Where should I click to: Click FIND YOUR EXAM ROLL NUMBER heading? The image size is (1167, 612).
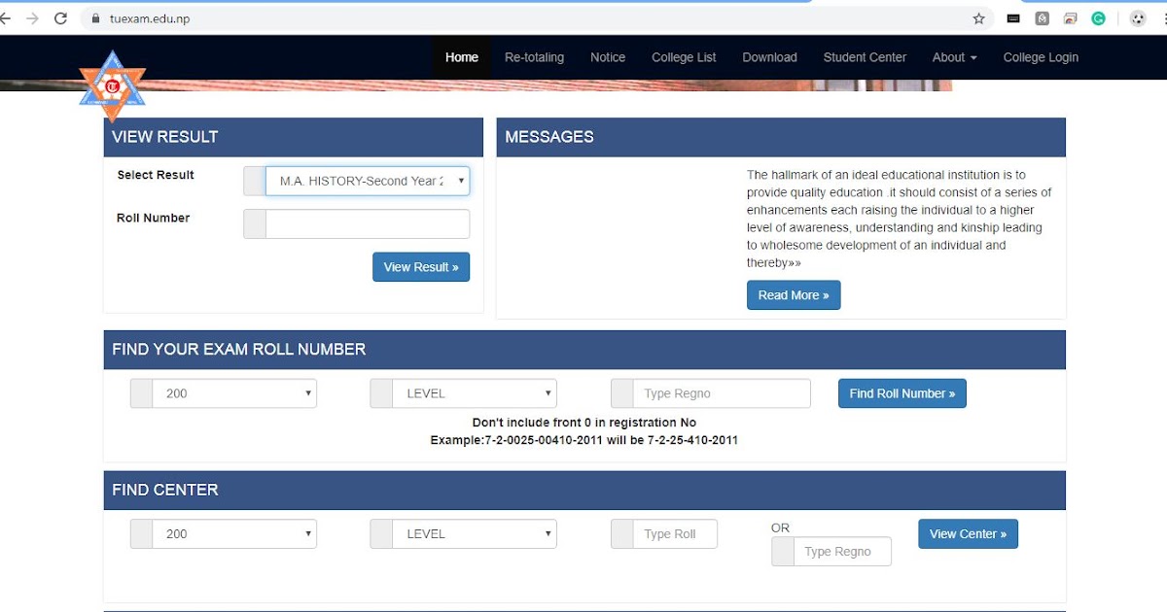pos(239,349)
